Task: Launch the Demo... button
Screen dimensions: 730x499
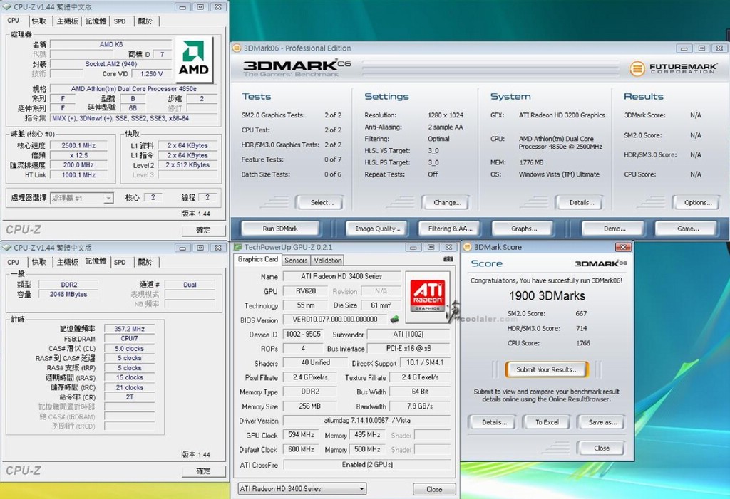Action: pos(615,229)
